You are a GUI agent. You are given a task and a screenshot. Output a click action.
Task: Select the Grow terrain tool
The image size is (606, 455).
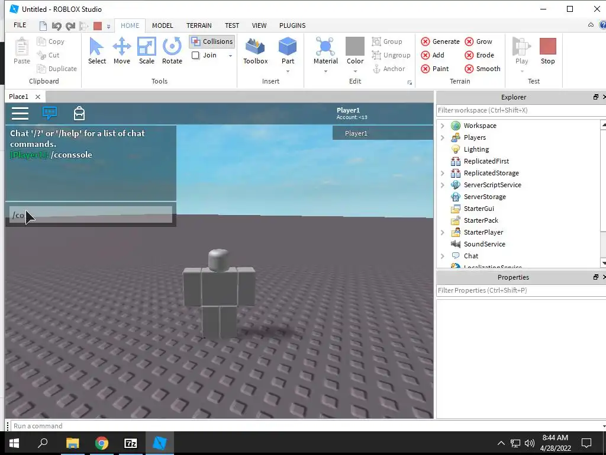coord(478,41)
